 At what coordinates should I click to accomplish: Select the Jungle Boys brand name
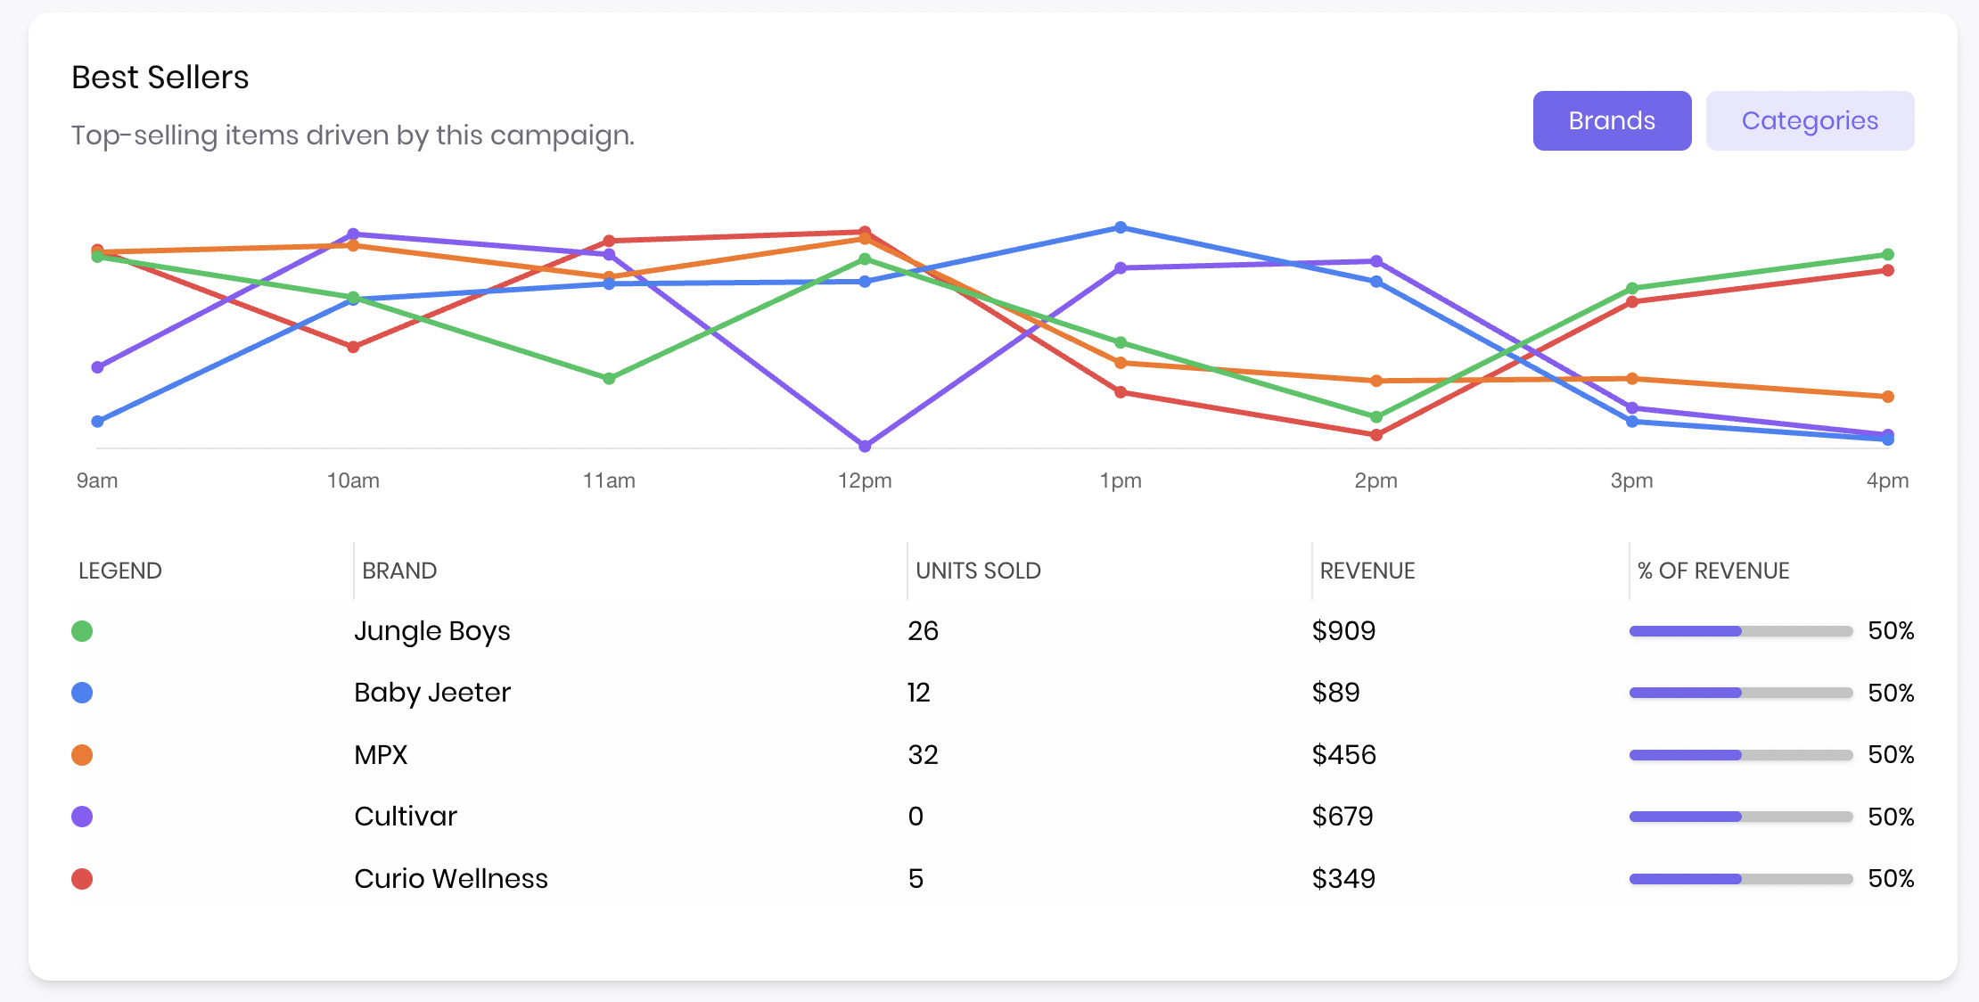point(431,631)
